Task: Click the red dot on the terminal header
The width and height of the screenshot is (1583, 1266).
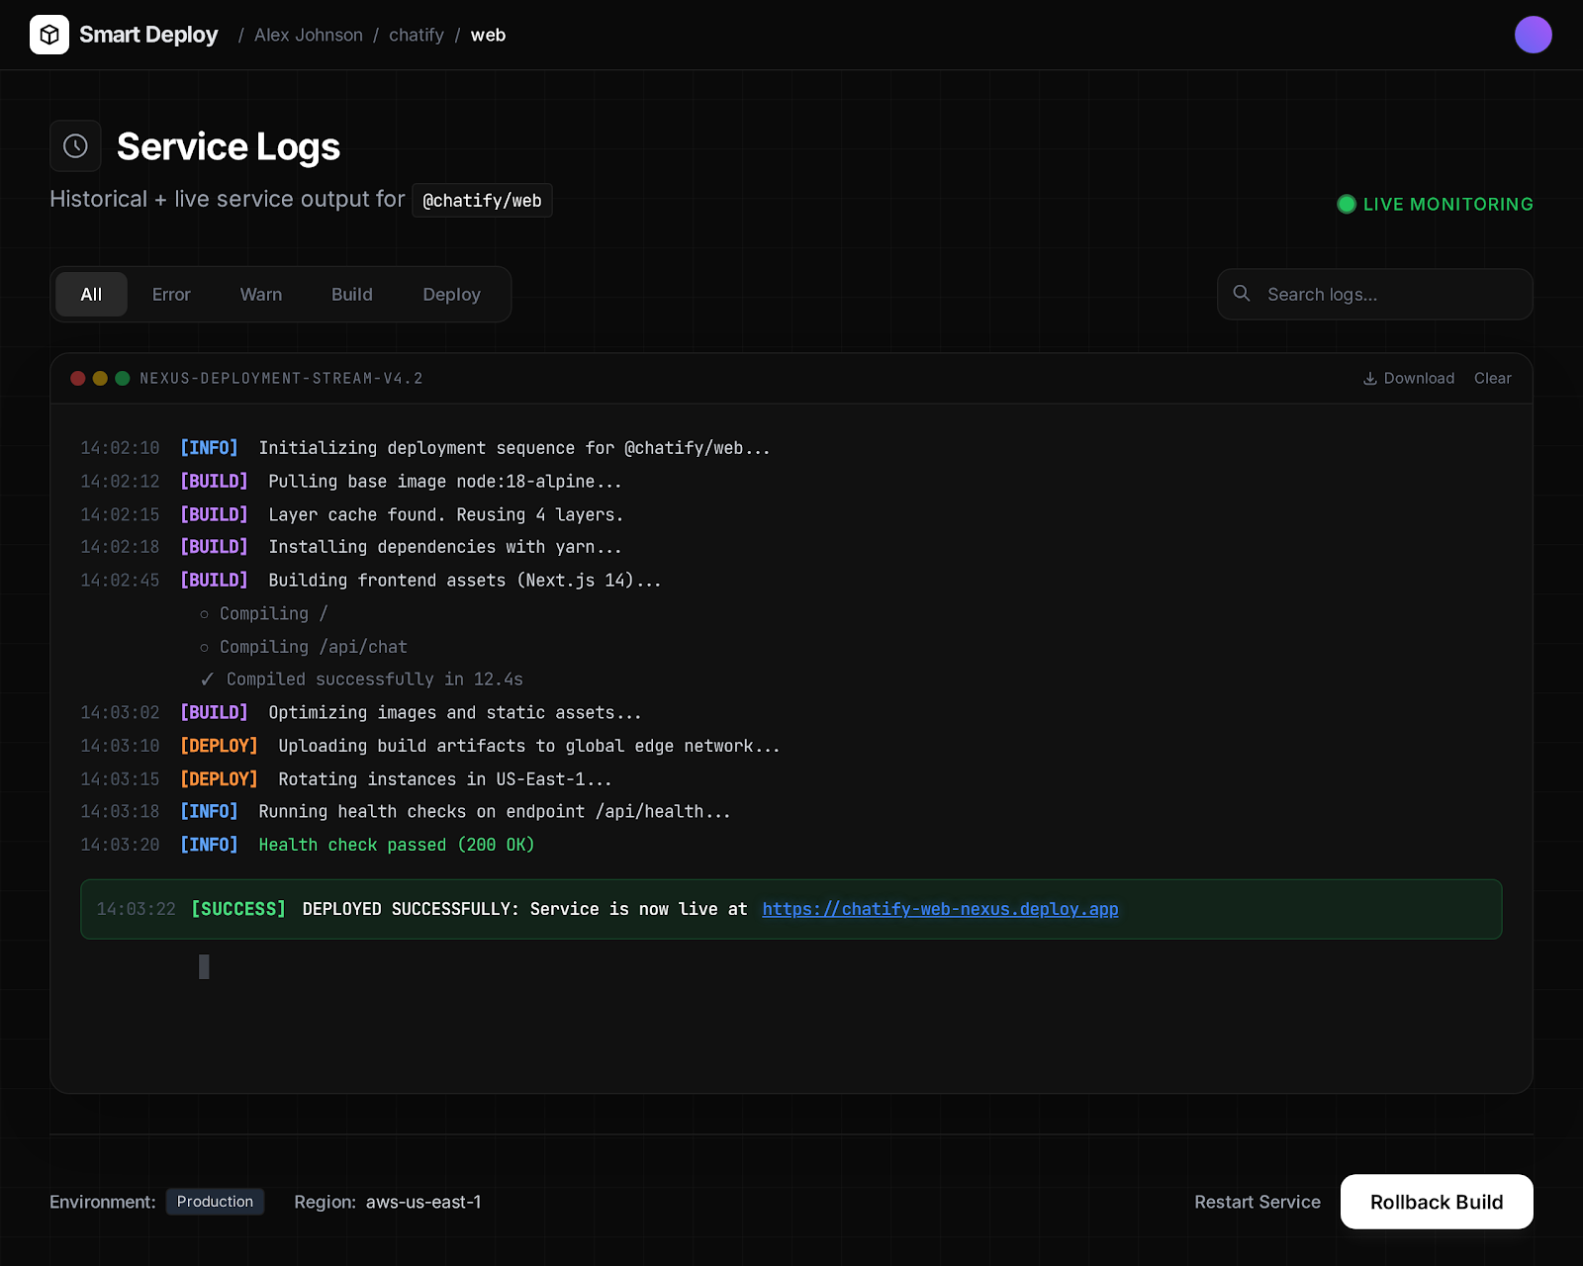Action: 78,378
